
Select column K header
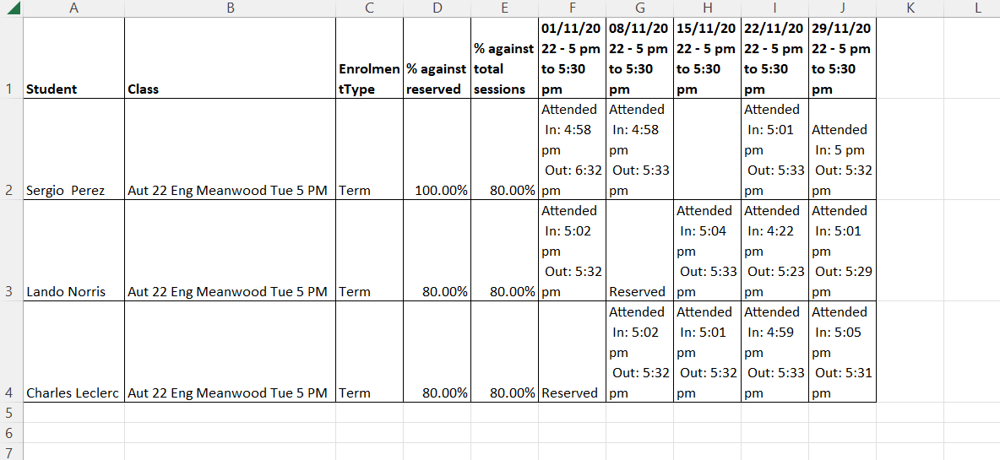(910, 8)
